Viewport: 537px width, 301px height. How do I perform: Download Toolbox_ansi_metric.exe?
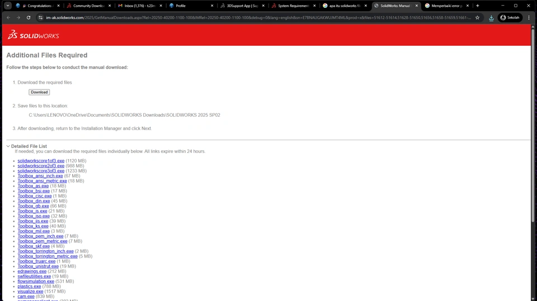[x=43, y=181]
